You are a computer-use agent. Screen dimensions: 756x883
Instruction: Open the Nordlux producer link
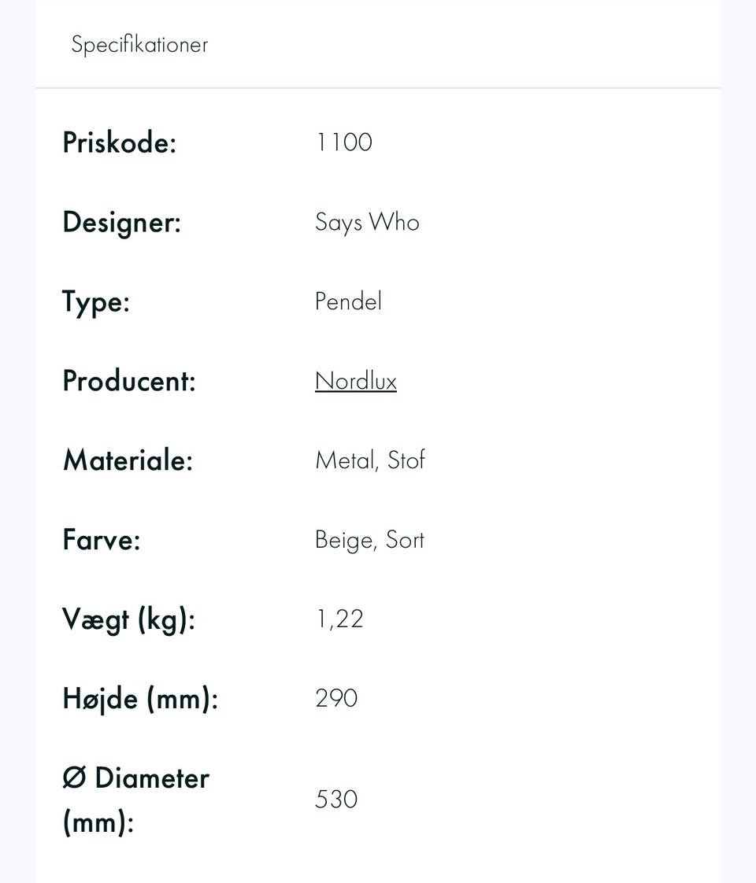tap(355, 381)
